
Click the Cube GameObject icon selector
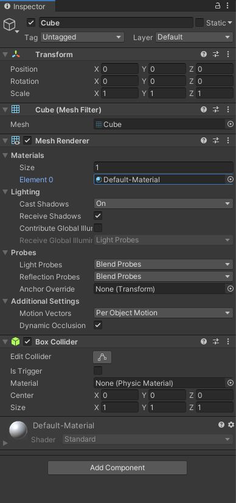coord(10,25)
